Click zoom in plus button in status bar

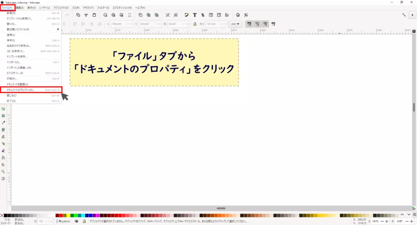coord(387,221)
